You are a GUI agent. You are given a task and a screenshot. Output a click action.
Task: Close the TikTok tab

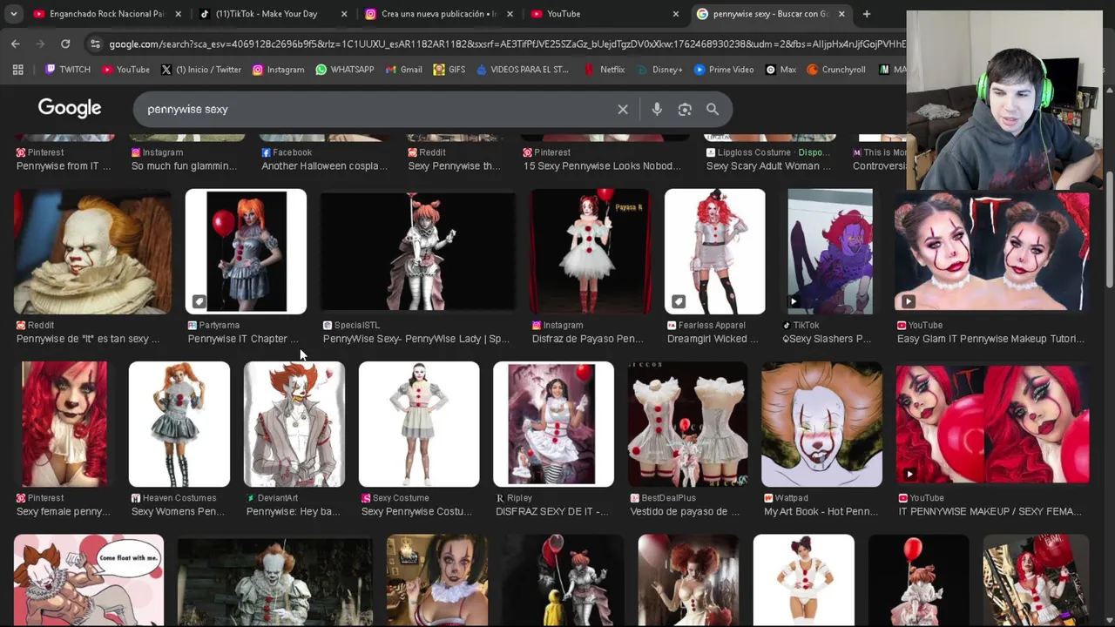(x=344, y=14)
